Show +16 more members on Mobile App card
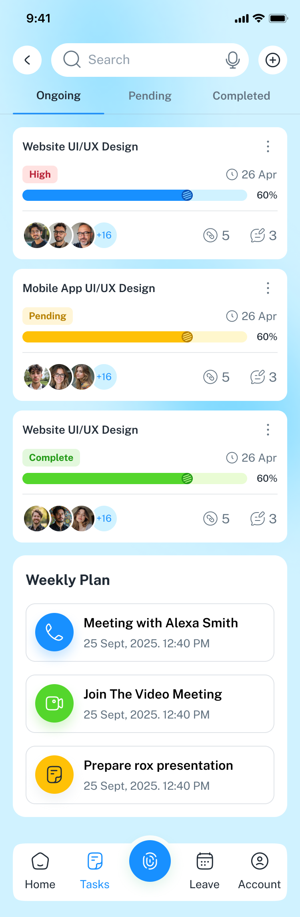The width and height of the screenshot is (300, 917). coord(104,377)
